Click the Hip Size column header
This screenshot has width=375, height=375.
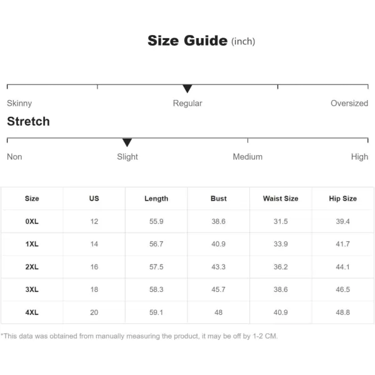click(x=342, y=199)
